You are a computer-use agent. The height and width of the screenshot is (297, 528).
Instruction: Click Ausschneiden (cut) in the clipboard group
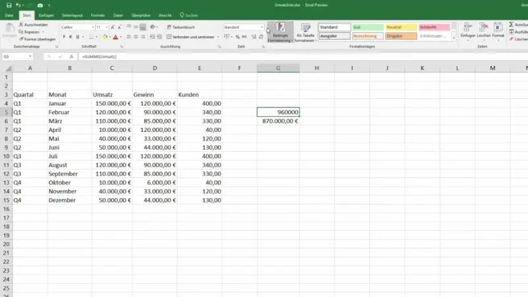coord(34,24)
